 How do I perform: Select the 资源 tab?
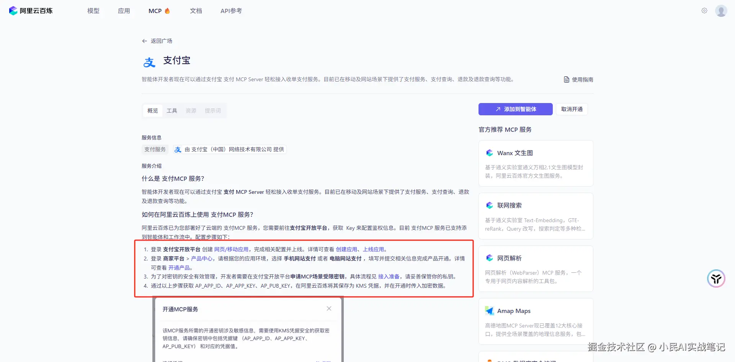(x=191, y=111)
